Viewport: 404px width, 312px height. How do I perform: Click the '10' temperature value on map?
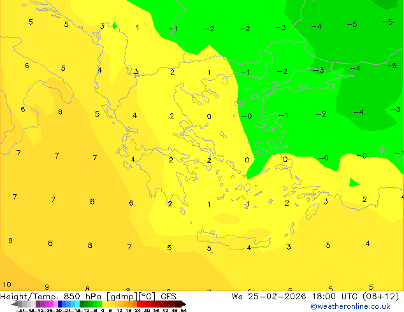(7, 285)
